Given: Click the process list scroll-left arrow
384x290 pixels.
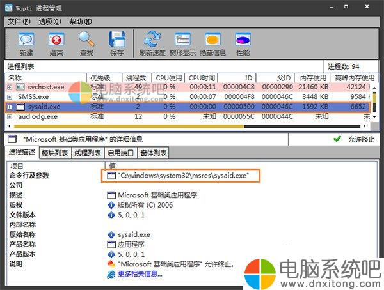Looking at the screenshot, I should pyautogui.click(x=10, y=126).
